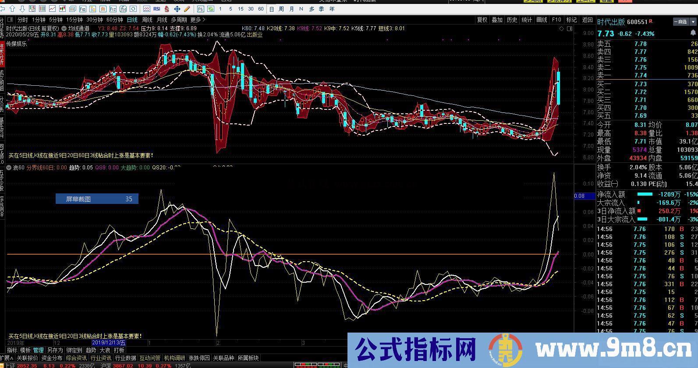Select the 季 quarterly period toggle
The width and height of the screenshot is (698, 368).
pyautogui.click(x=322, y=9)
